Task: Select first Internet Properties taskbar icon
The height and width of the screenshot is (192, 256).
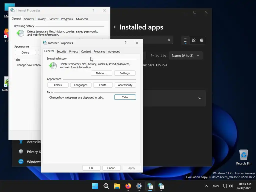Action: click(150, 186)
